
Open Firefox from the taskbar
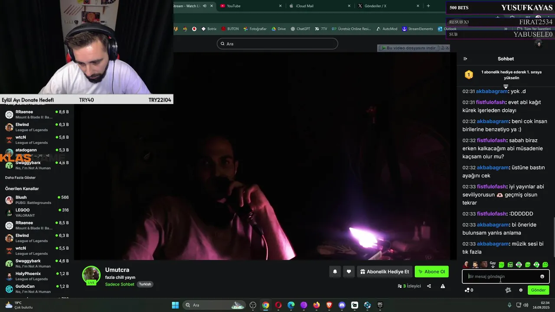(x=317, y=305)
